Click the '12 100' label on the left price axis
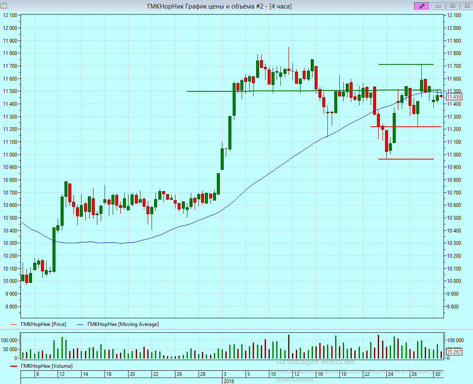Screen dimensions: 473x384 10,15
